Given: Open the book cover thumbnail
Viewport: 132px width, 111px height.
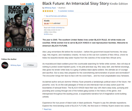Looking at the screenshot, I should 19,29.
